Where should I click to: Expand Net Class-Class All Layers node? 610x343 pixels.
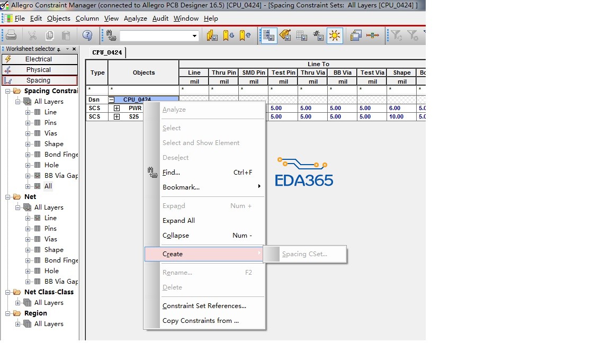click(17, 303)
